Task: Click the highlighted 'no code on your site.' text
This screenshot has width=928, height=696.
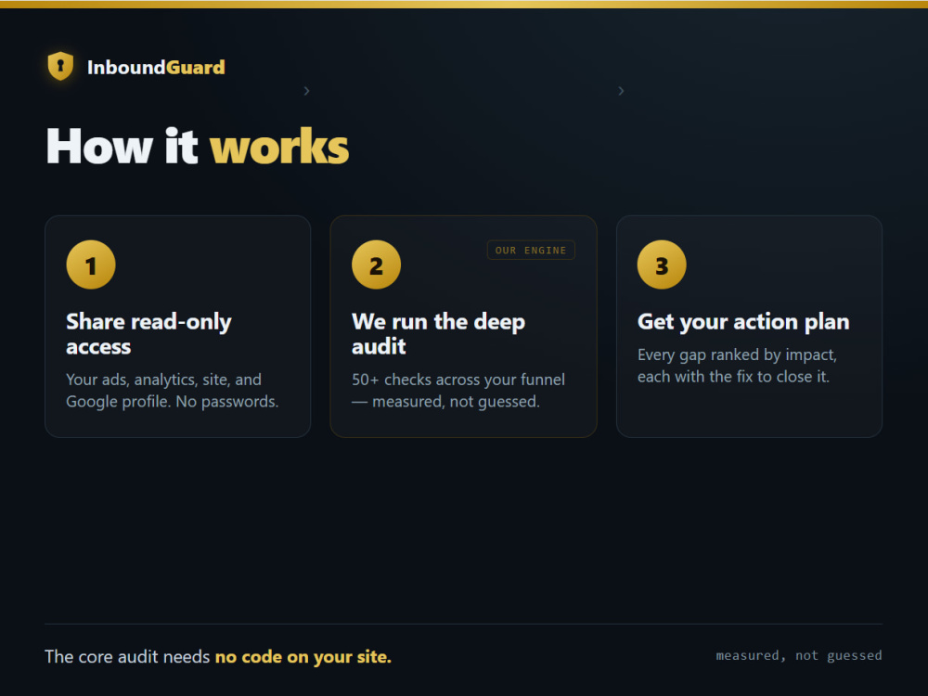Action: (x=303, y=657)
